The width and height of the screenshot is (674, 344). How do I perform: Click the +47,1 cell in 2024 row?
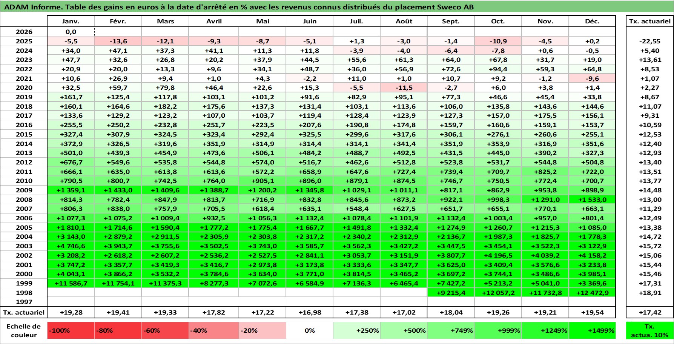118,51
